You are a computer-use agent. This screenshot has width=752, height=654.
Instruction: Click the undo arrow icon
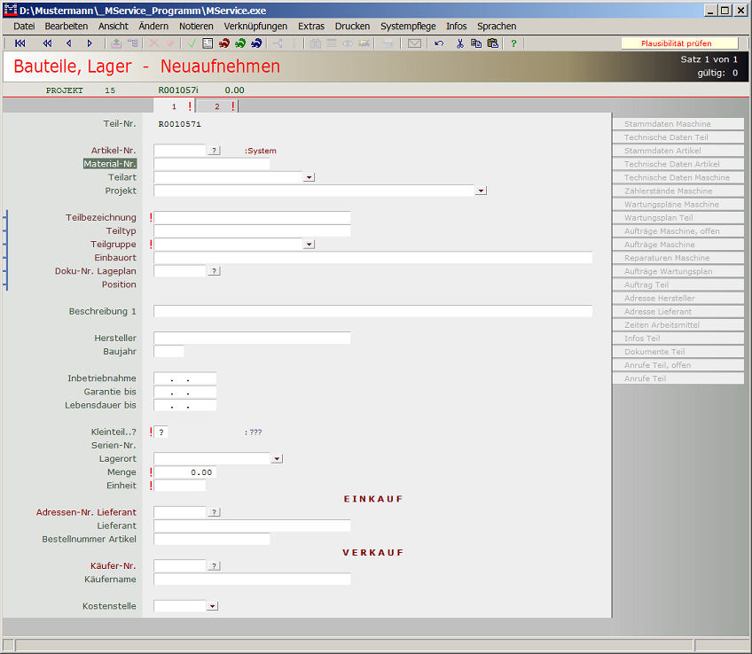[x=439, y=43]
